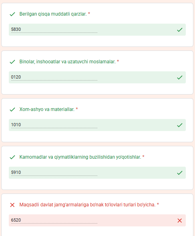Viewport: 195px width, 236px height.
Task: Click the red Maqsadli davlat jamg'armalariga question title
Action: coord(87,205)
